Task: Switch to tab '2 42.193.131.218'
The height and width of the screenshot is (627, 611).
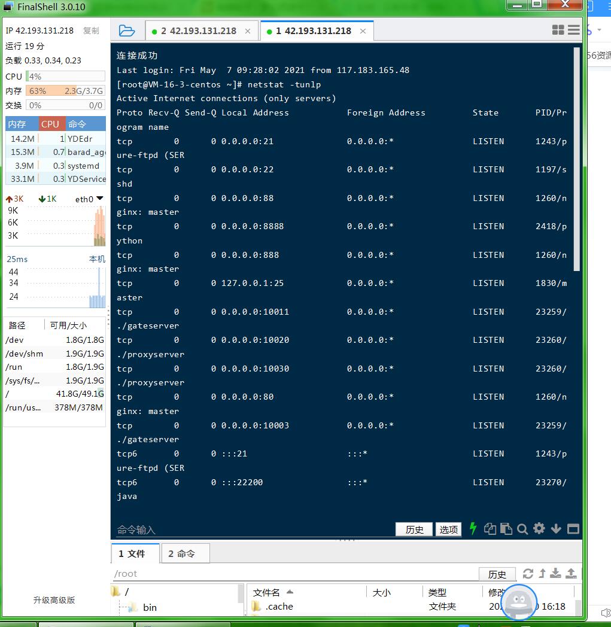Action: coord(198,31)
